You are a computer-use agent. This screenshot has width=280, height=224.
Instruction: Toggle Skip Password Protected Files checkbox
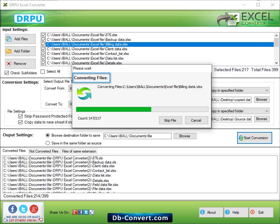[x=21, y=116]
